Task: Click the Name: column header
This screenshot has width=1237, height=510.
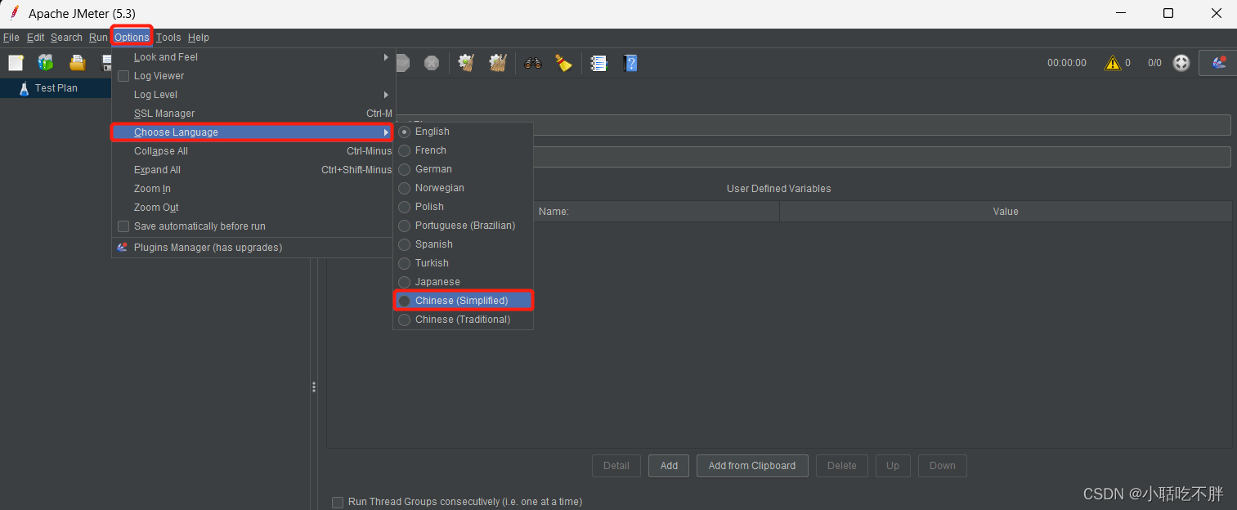Action: (554, 211)
